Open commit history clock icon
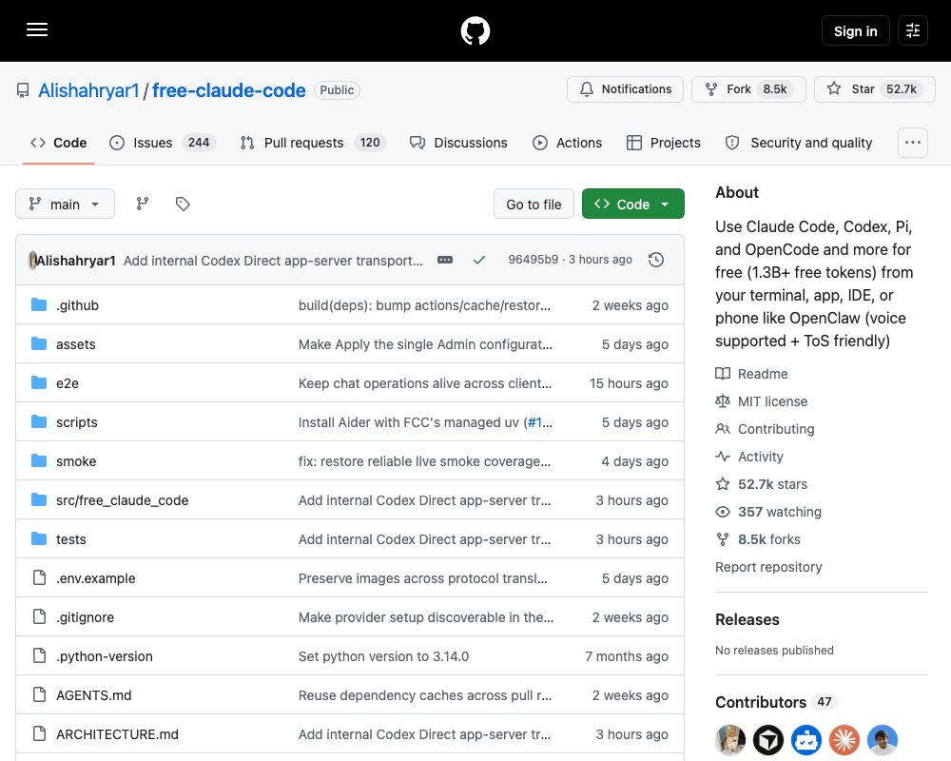Screen dimensions: 951x761 tap(655, 260)
